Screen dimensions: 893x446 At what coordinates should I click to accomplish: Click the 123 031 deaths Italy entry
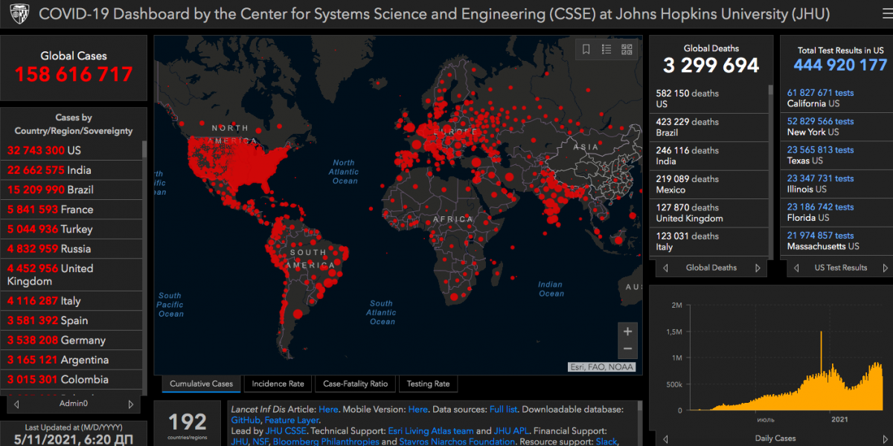[x=709, y=242]
